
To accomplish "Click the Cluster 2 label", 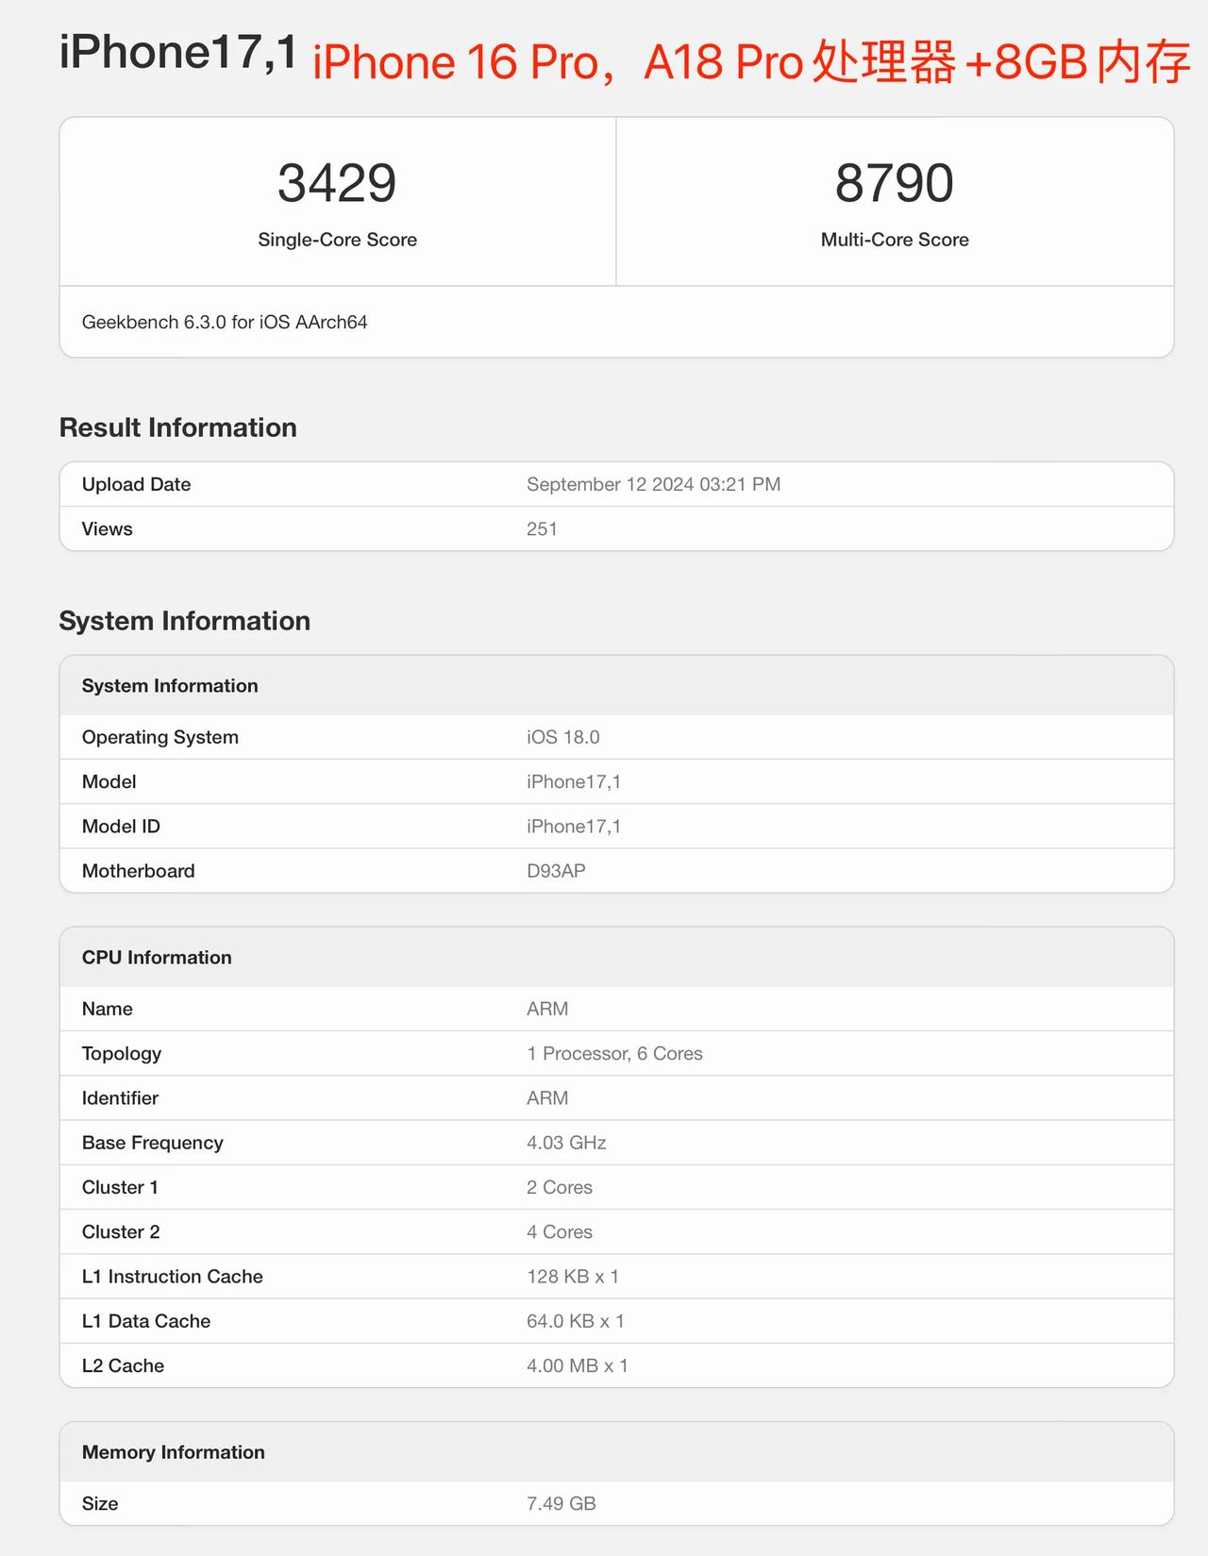I will [x=121, y=1231].
